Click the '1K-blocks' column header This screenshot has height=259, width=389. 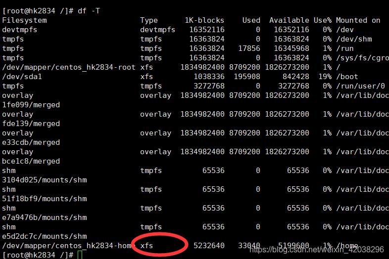[x=204, y=20]
